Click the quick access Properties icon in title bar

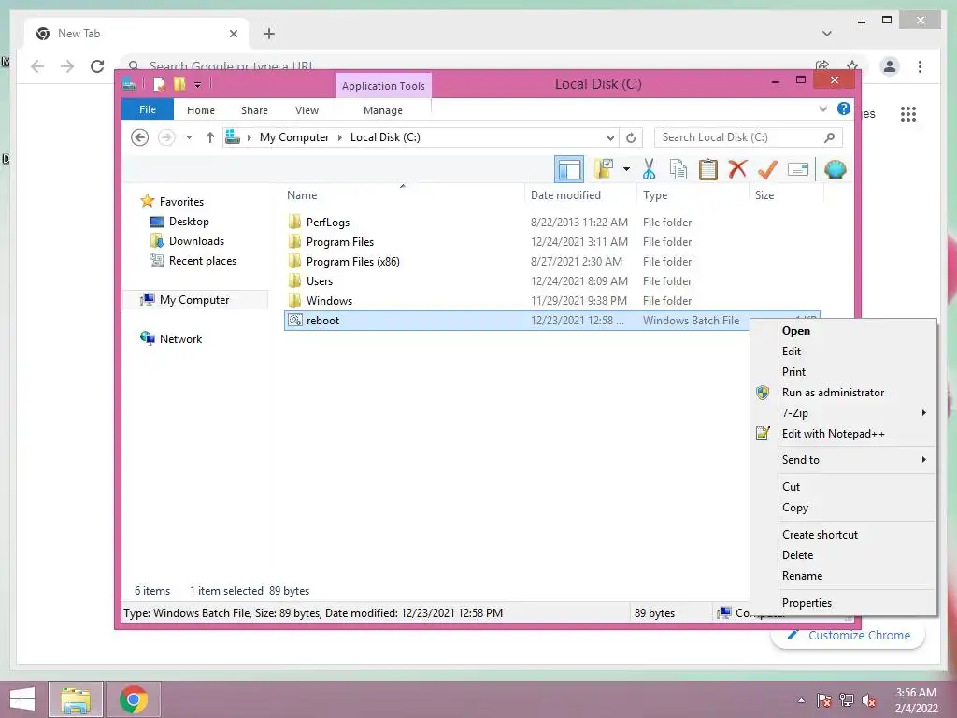tap(159, 83)
